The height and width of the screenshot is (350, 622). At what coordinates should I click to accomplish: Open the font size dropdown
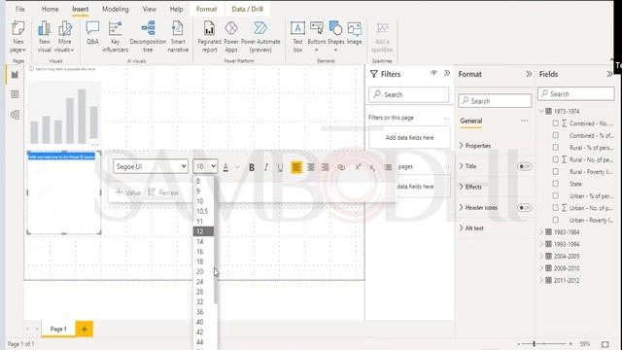(205, 166)
